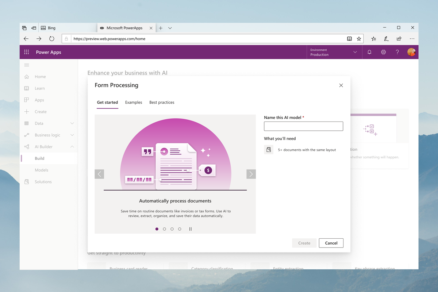Open Solutions in the sidebar
The width and height of the screenshot is (438, 292).
coord(43,182)
